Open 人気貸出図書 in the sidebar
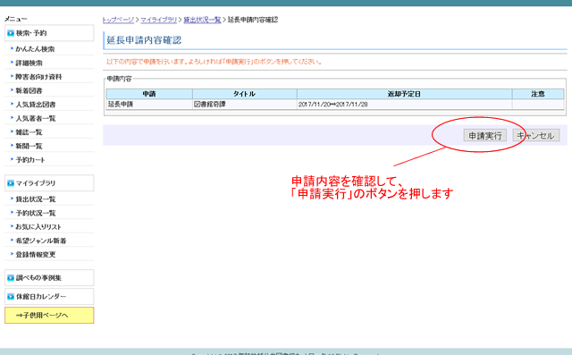This screenshot has width=572, height=355. 36,105
